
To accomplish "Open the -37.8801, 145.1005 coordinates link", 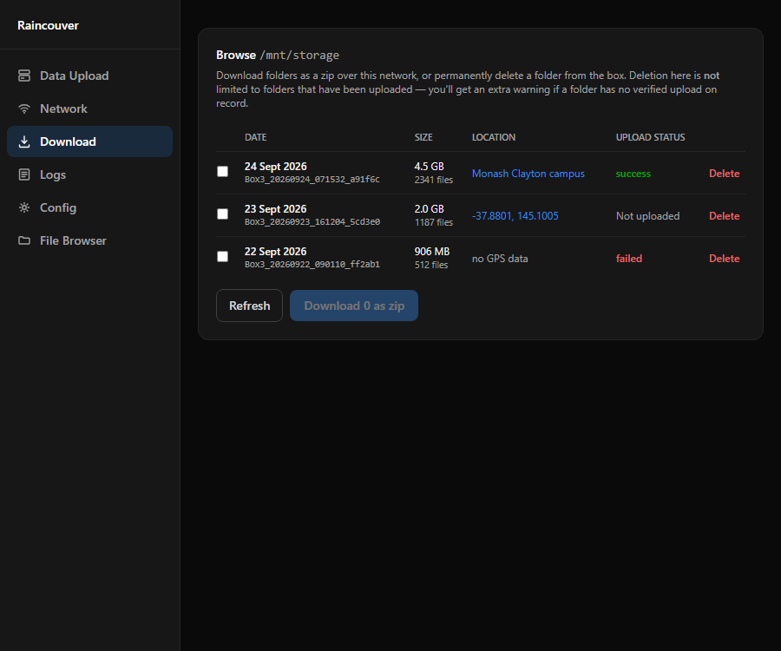I will [515, 215].
